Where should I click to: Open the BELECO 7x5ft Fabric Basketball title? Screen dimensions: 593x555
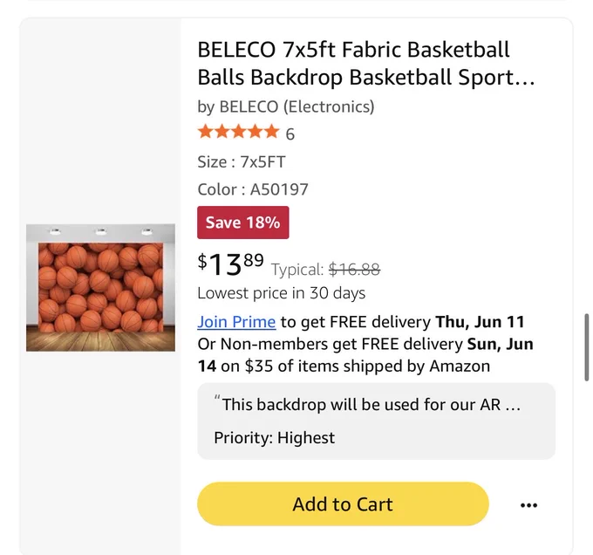pos(365,63)
